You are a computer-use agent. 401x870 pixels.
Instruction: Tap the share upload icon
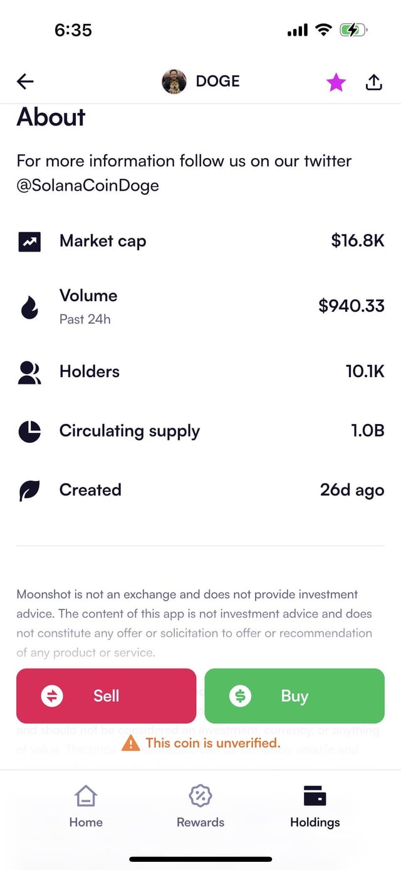tap(373, 82)
